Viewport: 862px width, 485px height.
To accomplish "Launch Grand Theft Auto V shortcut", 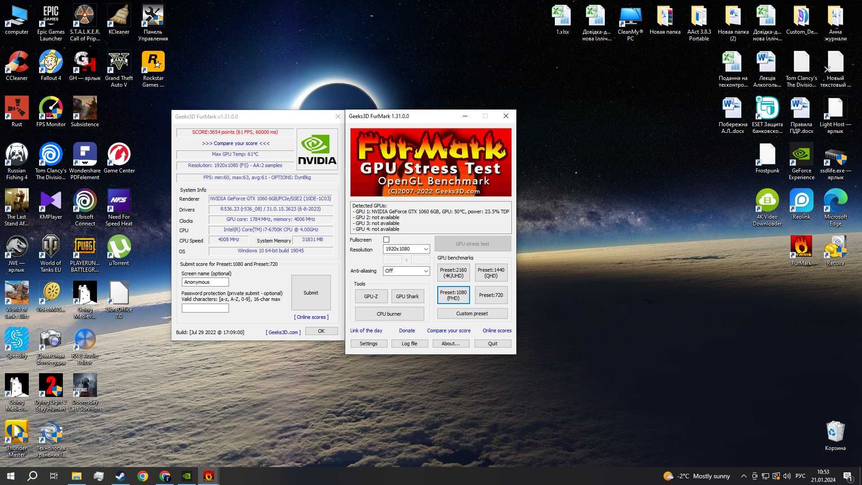I will click(119, 69).
